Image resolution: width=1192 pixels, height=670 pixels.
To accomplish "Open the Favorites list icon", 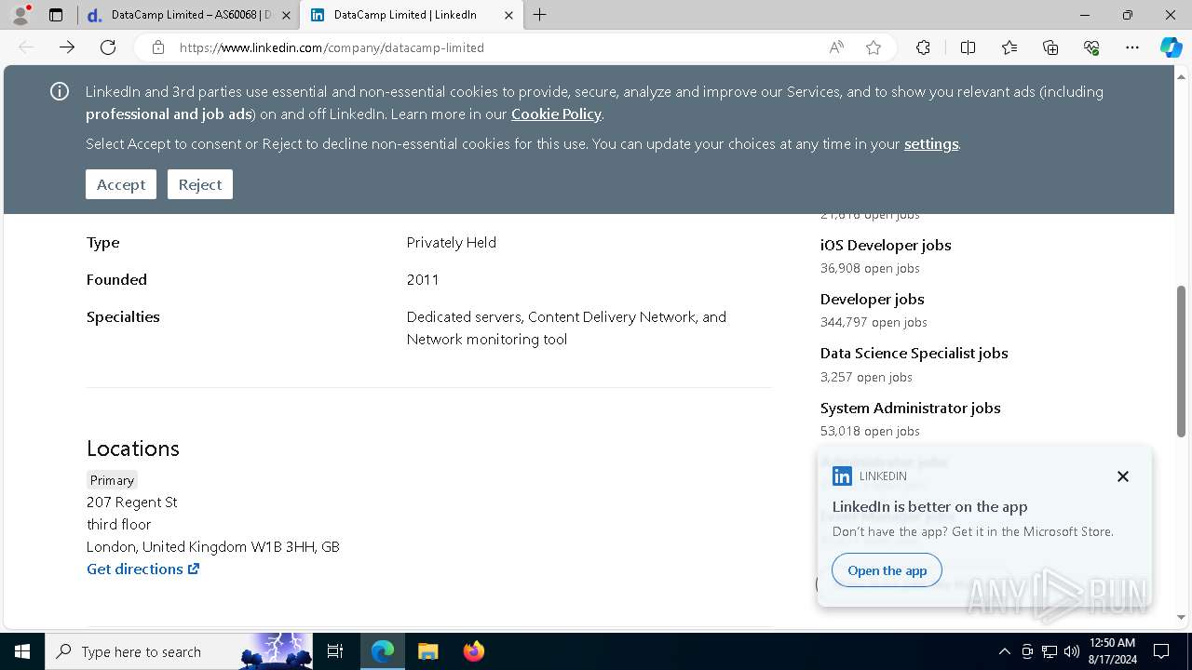I will [x=1009, y=47].
